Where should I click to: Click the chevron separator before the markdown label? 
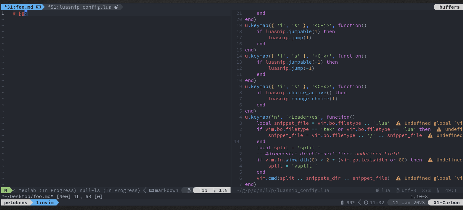(144, 190)
